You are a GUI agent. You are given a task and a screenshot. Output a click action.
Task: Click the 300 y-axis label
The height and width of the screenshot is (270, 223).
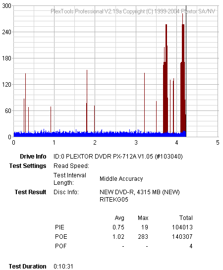[x=6, y=6]
